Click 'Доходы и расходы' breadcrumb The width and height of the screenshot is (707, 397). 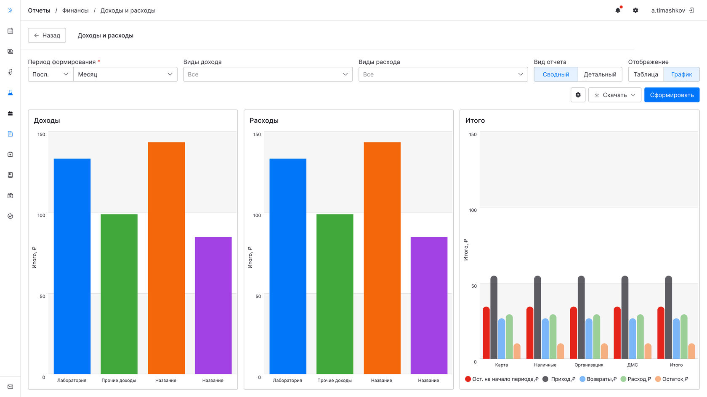pyautogui.click(x=128, y=11)
